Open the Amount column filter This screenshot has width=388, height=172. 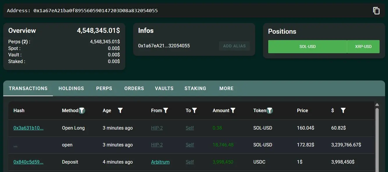(233, 110)
